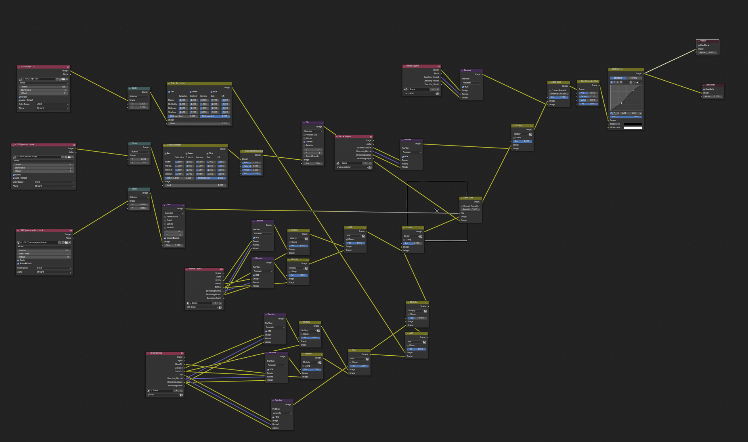748x442 pixels.
Task: Unlink movie X icon in c3927.mp4.002 node
Action: coord(67,79)
